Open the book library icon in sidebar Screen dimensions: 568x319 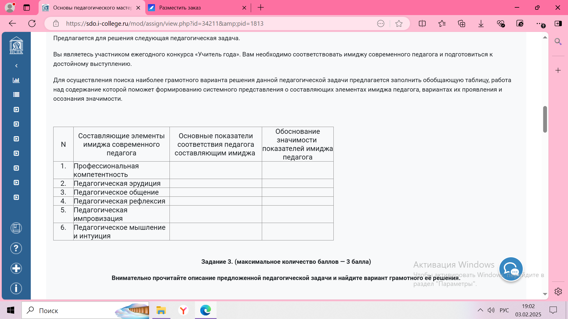pos(16,228)
